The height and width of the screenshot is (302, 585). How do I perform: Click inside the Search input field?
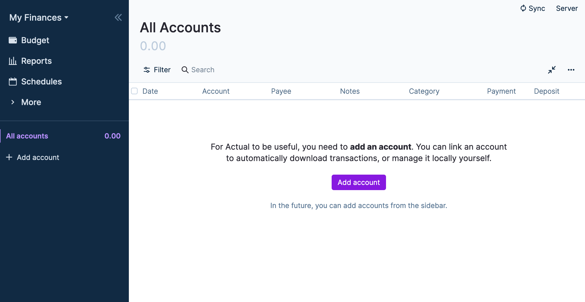coord(203,70)
